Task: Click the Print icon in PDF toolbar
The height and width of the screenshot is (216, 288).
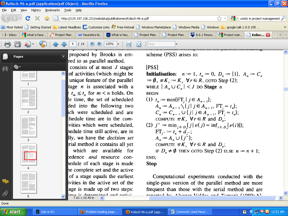Action: tap(7, 44)
